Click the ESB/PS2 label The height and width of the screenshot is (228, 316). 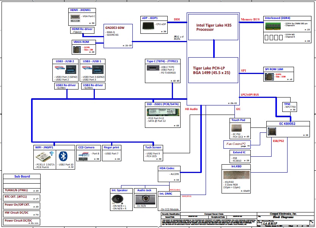(x=278, y=141)
